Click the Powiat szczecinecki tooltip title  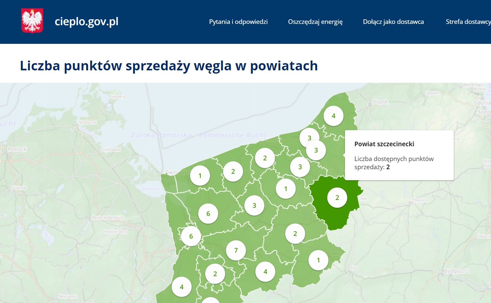(x=384, y=144)
